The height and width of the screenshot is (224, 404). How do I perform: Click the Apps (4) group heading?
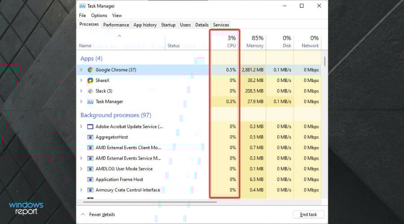tap(92, 59)
